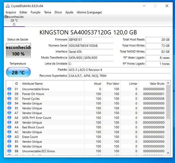Click the Recursos Suportados field S.M.A.R.T., APM
Image resolution: width=175 pixels, height=163 pixels.
coord(119,76)
